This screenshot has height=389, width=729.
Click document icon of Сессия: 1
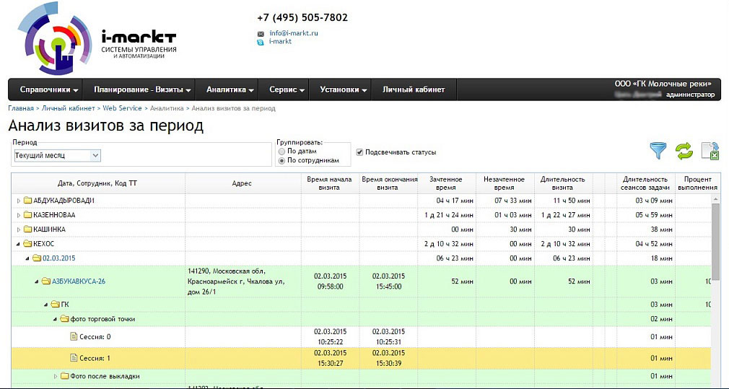74,358
